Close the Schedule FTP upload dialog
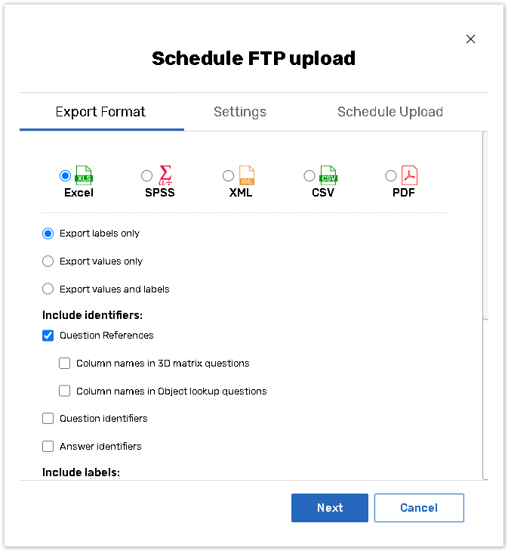Viewport: 508px width, 551px height. [471, 39]
